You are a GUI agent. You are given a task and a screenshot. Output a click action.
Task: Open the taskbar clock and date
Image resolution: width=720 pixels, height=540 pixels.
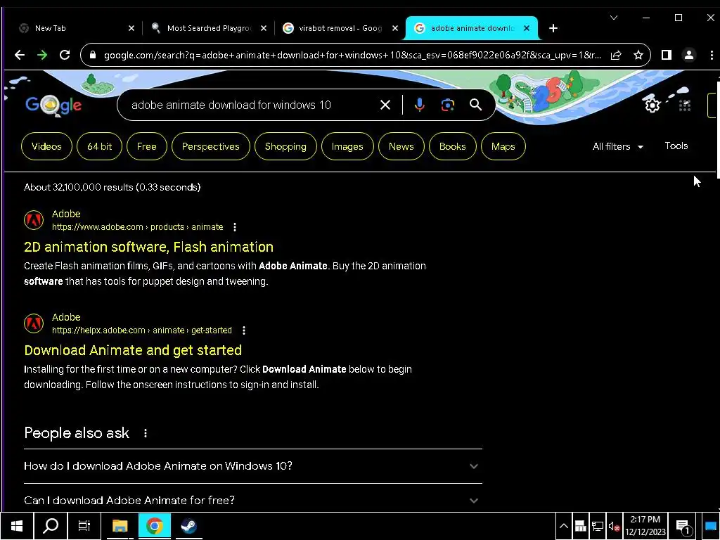645,526
